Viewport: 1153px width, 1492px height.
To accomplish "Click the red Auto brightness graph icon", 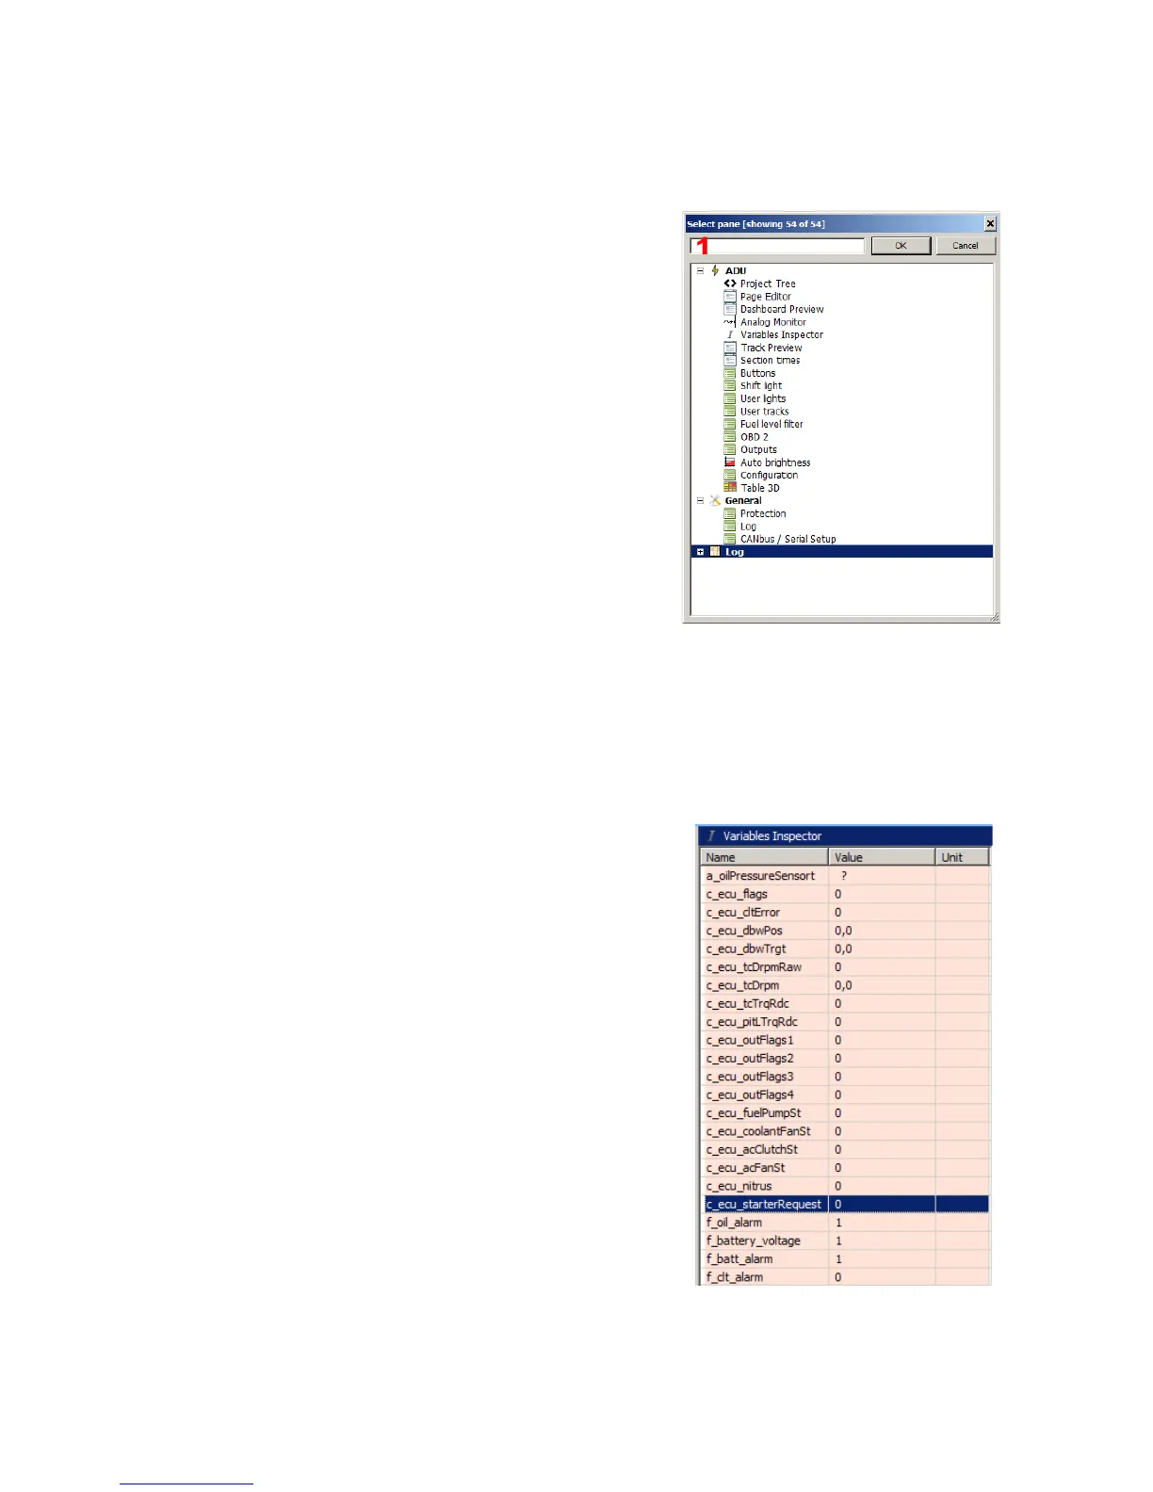I will point(730,462).
